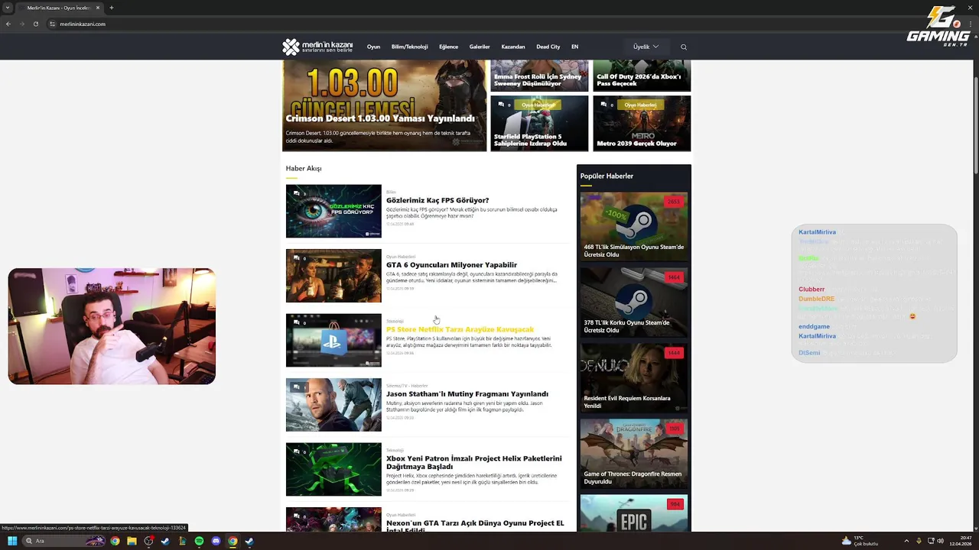The width and height of the screenshot is (979, 550).
Task: Click comment bubble on Gözlerimiz Kaç FPS thumbnail
Action: coord(297,193)
